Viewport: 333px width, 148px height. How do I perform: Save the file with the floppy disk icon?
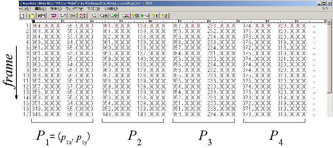click(x=42, y=16)
